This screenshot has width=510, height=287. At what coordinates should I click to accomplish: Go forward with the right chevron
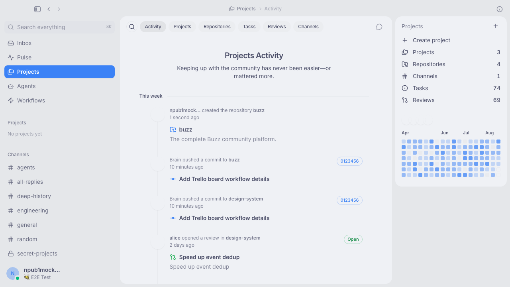tap(59, 9)
